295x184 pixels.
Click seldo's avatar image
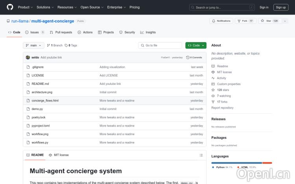pos(28,57)
